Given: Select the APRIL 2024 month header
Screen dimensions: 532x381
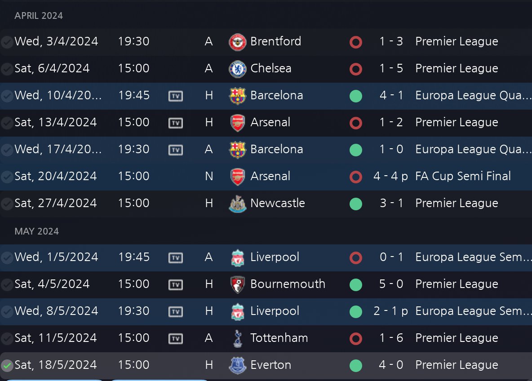Looking at the screenshot, I should pos(39,16).
